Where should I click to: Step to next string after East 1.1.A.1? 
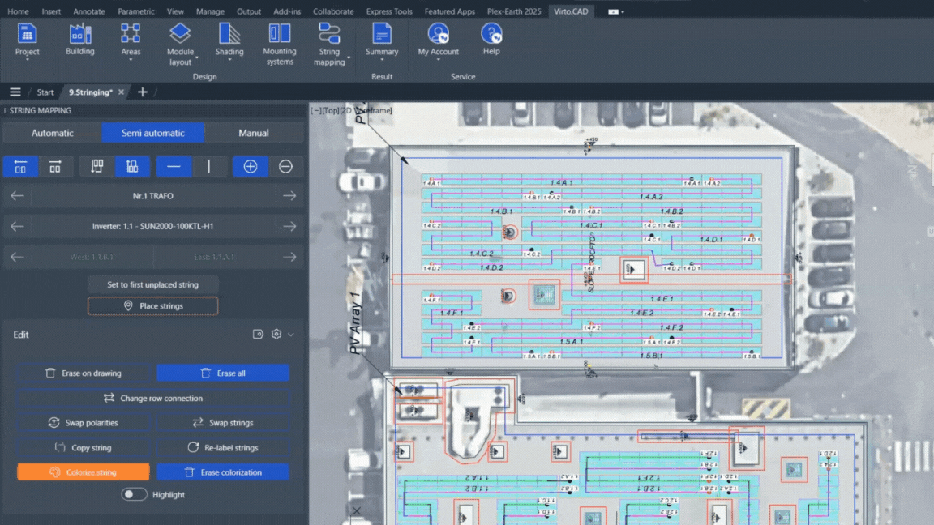pyautogui.click(x=289, y=257)
